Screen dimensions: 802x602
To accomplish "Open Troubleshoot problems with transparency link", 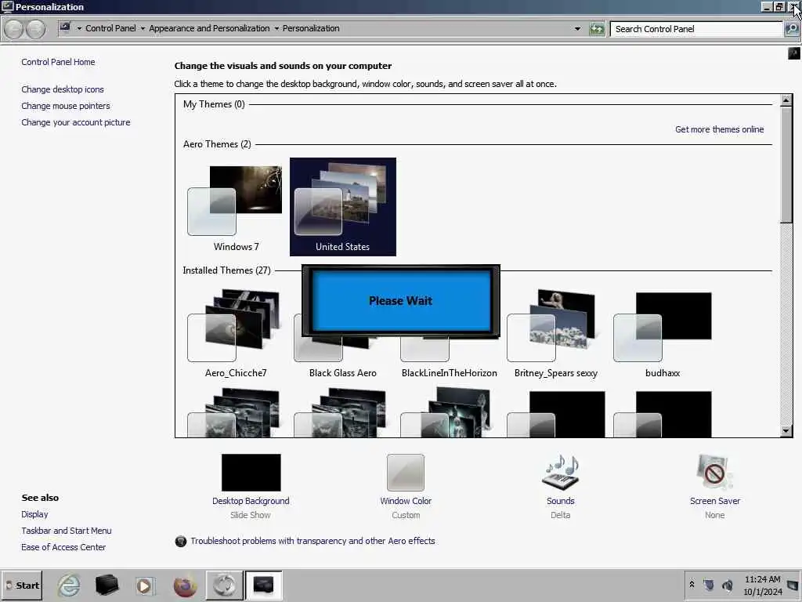I will click(x=312, y=541).
